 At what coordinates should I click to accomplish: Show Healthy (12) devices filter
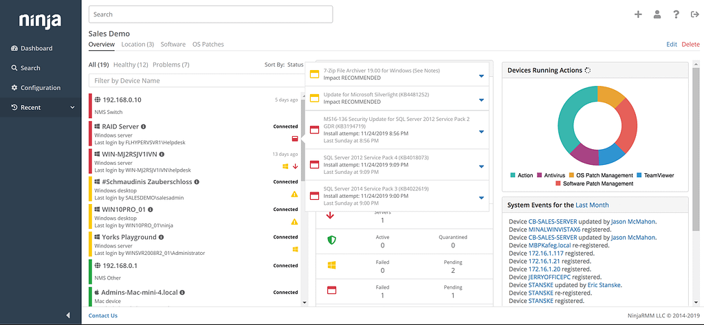point(131,65)
